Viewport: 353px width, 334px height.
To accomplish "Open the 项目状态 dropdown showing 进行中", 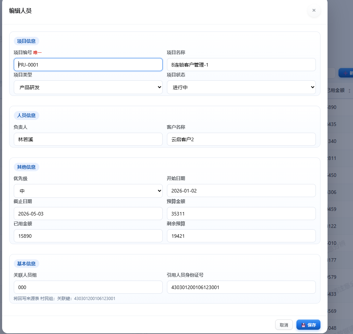I will pos(241,87).
